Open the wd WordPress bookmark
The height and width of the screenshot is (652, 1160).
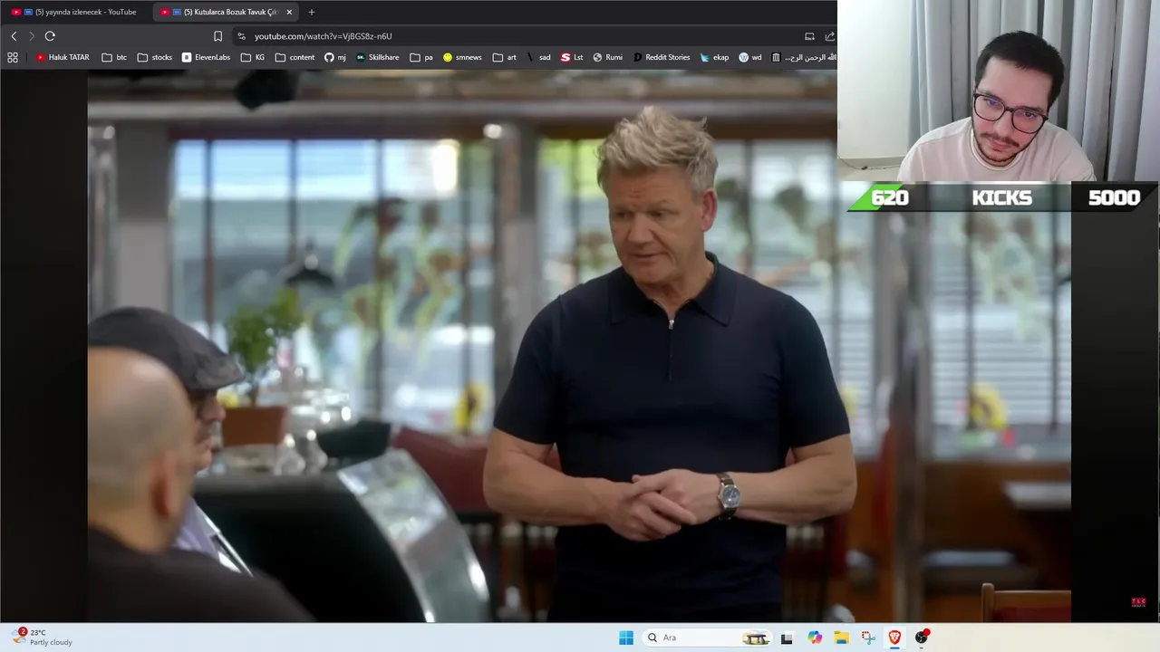750,57
